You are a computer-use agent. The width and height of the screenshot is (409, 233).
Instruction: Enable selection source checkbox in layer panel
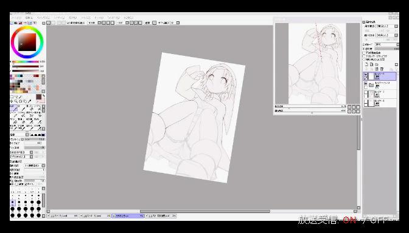pos(364,59)
